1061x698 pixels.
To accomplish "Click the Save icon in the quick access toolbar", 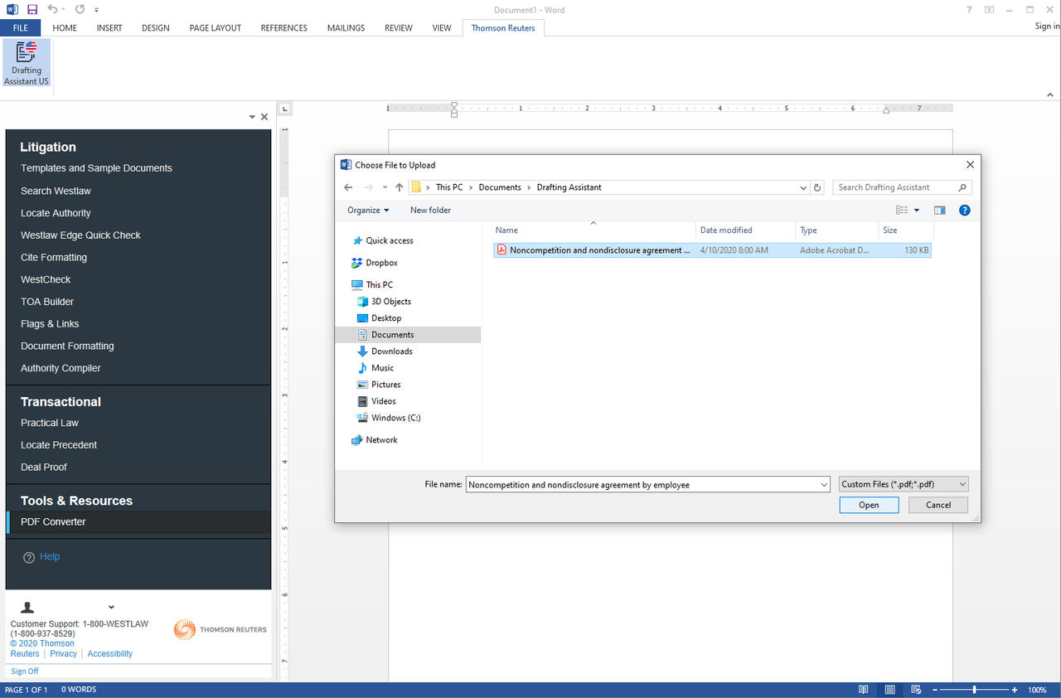I will tap(32, 9).
